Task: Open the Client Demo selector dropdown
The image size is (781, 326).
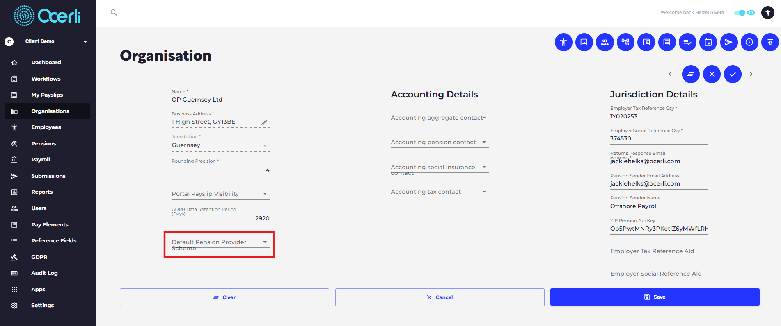Action: click(57, 41)
